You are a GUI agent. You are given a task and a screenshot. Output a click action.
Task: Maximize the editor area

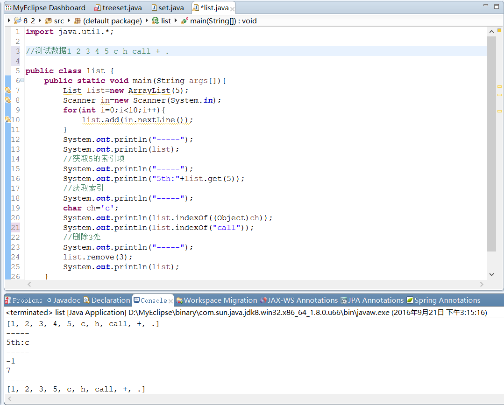coord(497,7)
